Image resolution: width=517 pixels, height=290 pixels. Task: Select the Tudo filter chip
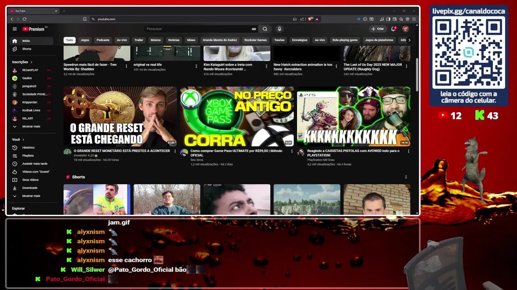click(69, 40)
